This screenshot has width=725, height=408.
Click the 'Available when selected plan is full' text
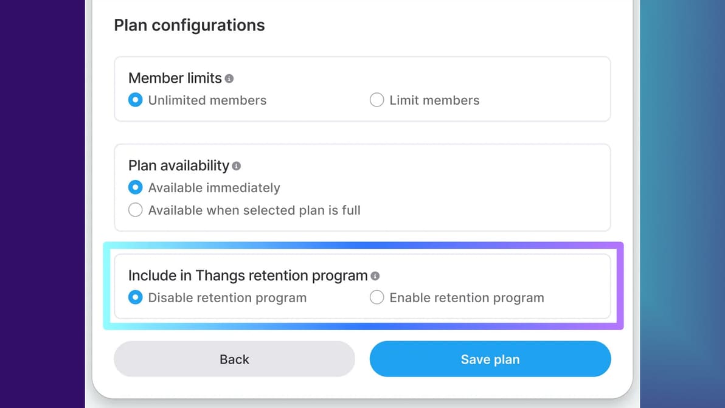(x=254, y=210)
